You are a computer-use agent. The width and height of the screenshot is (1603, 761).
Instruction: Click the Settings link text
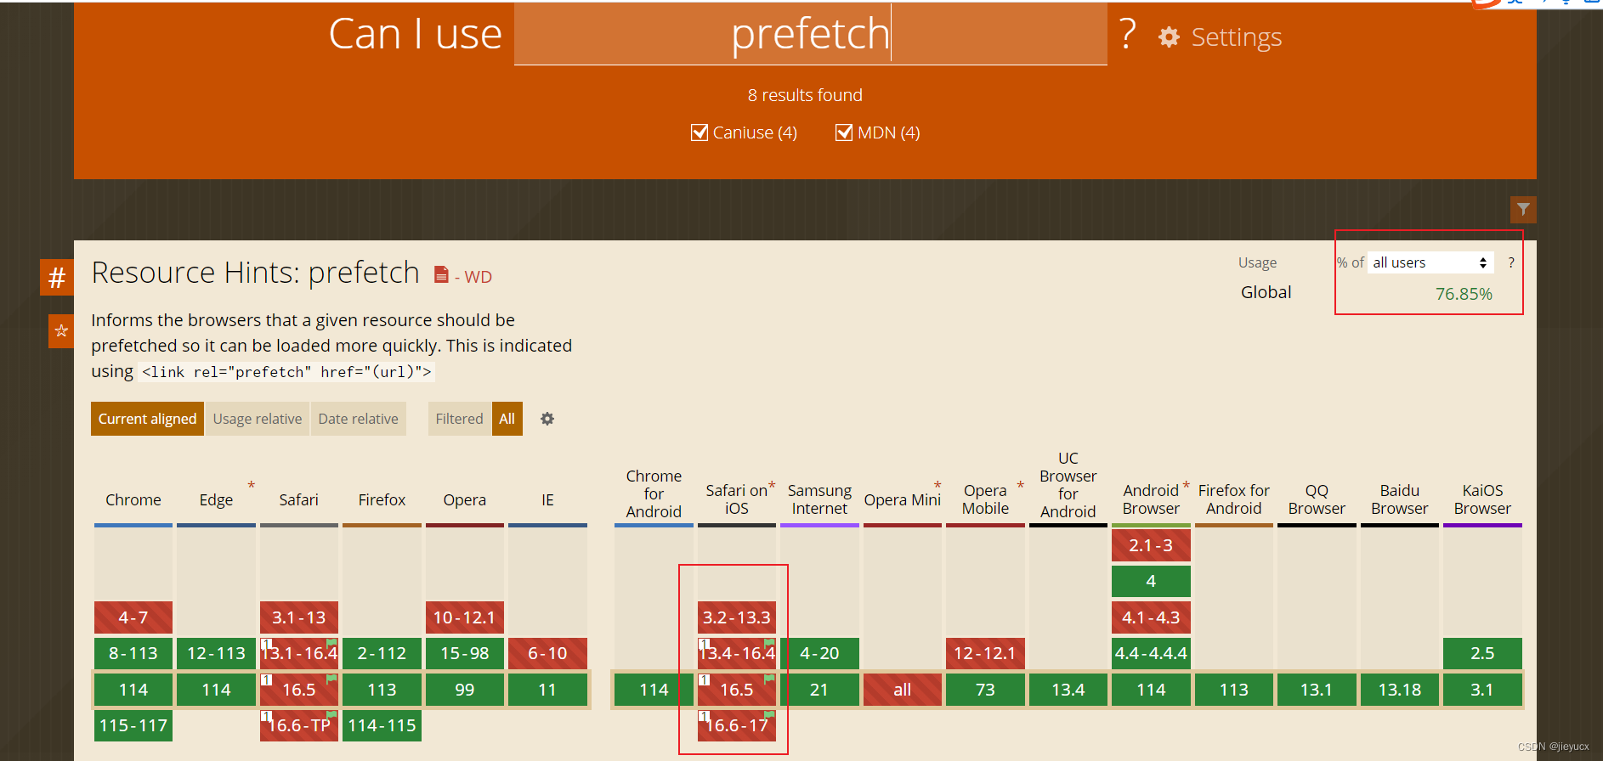(x=1237, y=37)
